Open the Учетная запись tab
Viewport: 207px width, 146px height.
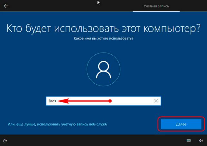tap(156, 6)
